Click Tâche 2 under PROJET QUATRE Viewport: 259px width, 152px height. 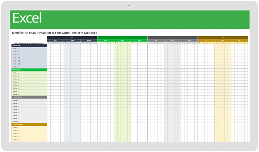click(x=29, y=131)
